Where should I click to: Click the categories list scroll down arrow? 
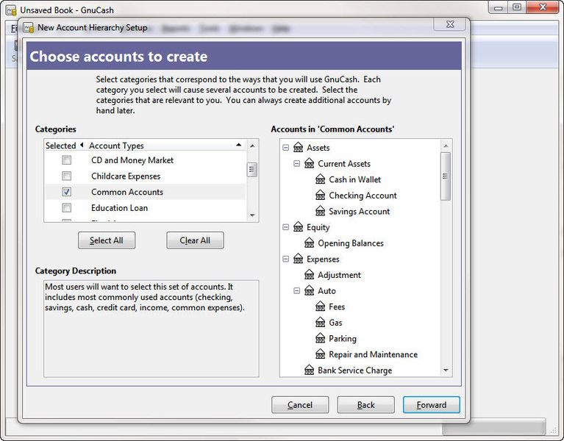252,215
